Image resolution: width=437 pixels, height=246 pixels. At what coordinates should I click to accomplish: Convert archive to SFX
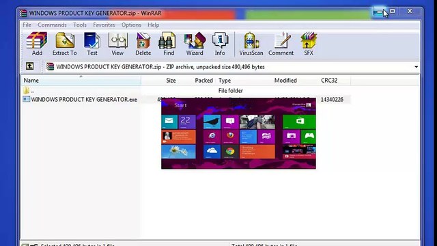(x=309, y=44)
